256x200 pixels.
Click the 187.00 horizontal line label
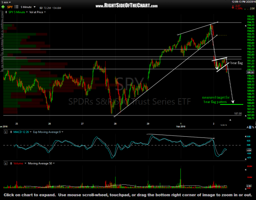pyautogui.click(x=238, y=113)
